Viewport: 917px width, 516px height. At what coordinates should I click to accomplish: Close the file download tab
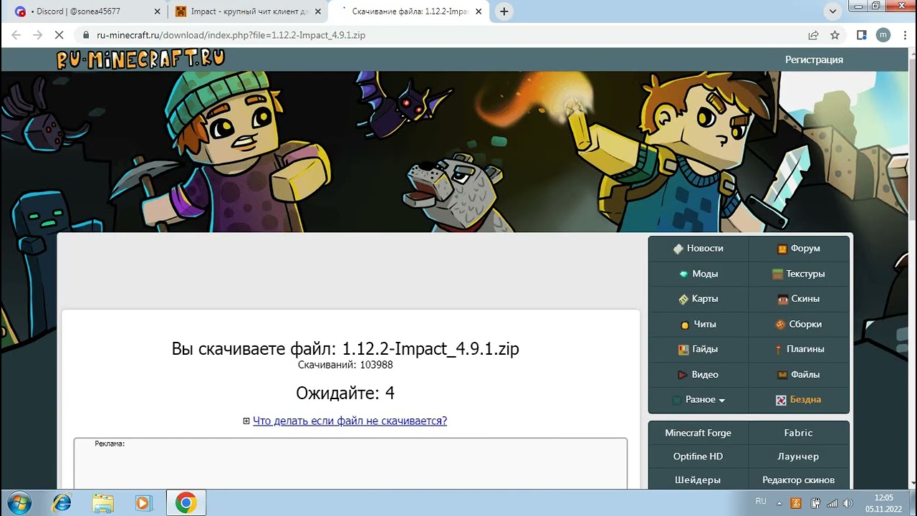coord(479,11)
